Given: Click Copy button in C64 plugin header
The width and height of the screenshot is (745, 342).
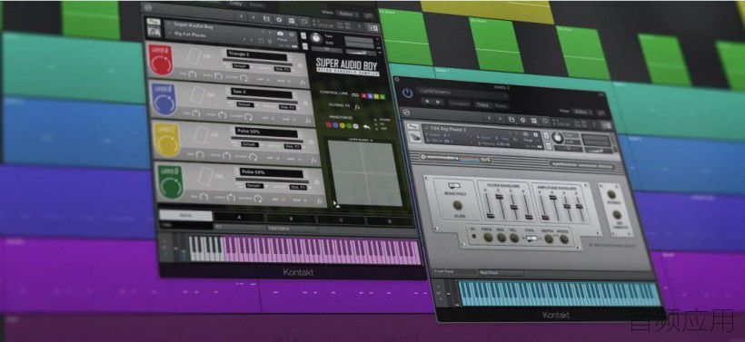Looking at the screenshot, I should click(x=483, y=104).
